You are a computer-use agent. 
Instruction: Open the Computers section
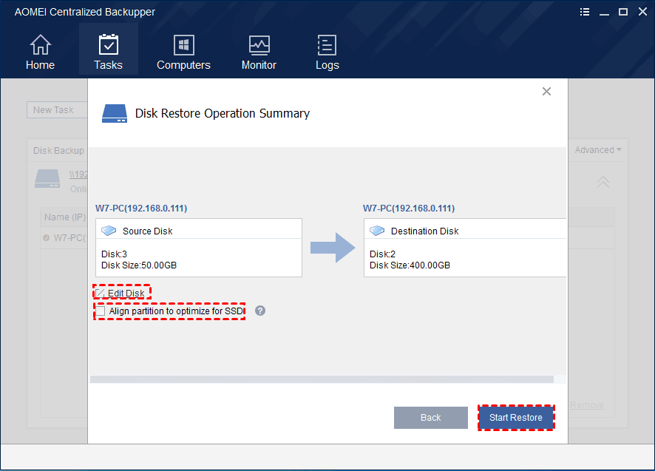183,52
